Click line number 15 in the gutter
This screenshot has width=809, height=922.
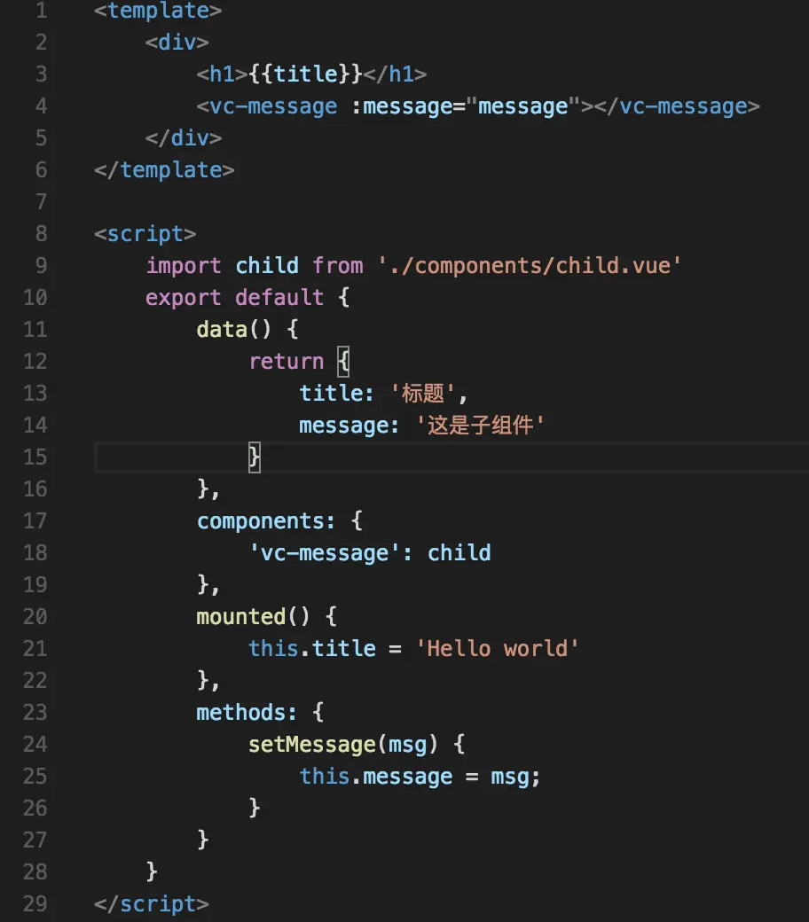coord(35,457)
